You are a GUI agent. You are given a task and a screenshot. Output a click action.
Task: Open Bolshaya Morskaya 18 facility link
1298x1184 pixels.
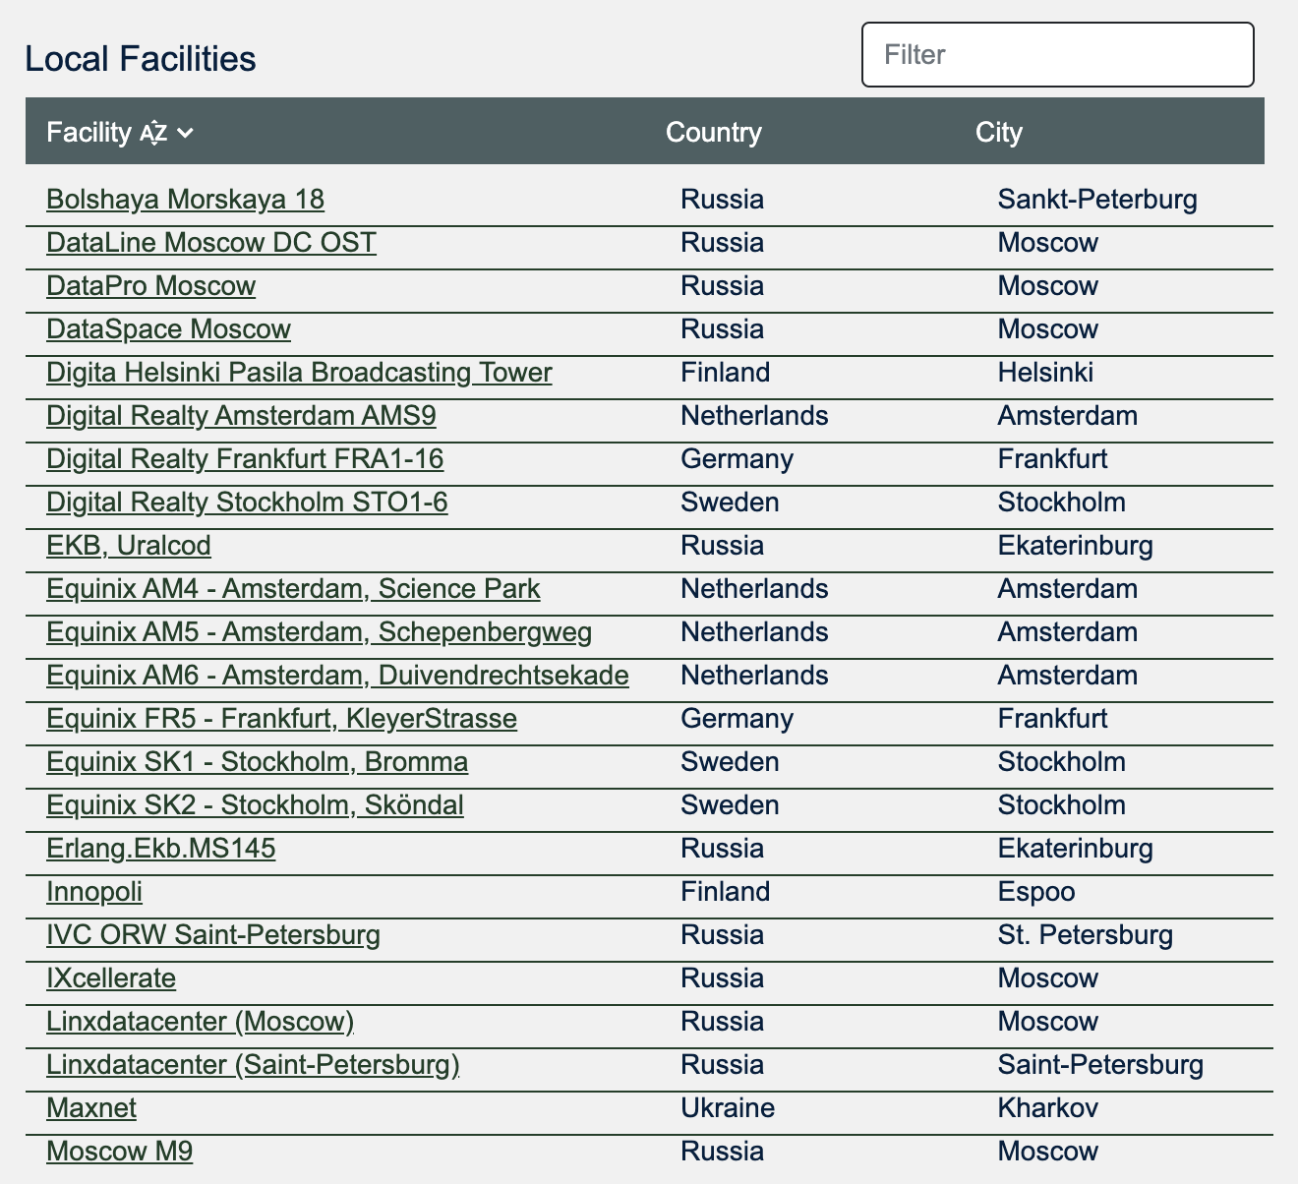(185, 200)
